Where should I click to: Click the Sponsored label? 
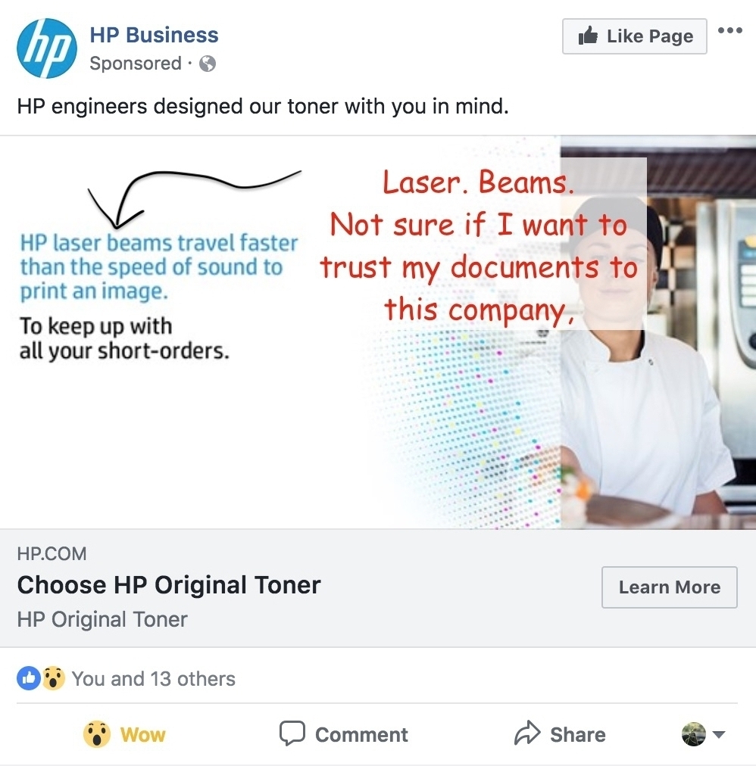(135, 64)
